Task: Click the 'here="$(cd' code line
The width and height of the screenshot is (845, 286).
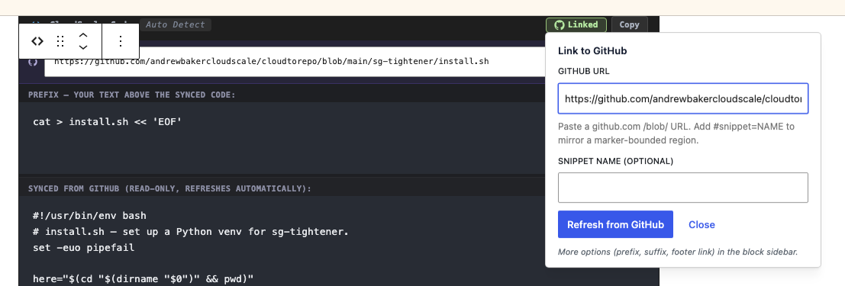Action: [x=143, y=279]
